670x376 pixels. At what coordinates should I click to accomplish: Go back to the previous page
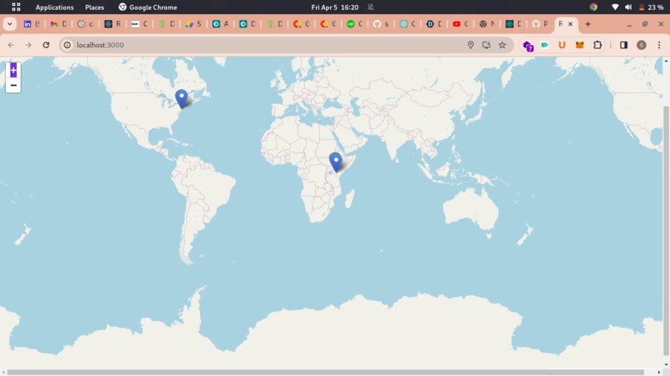point(11,45)
